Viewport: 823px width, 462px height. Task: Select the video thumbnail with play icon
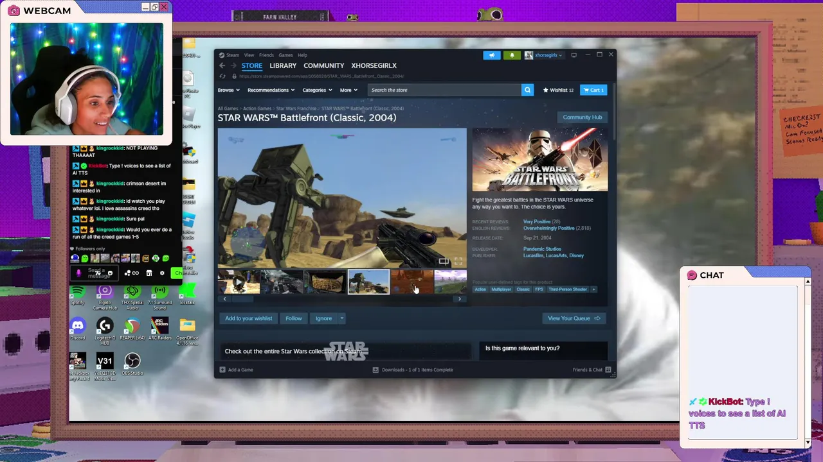tap(239, 282)
